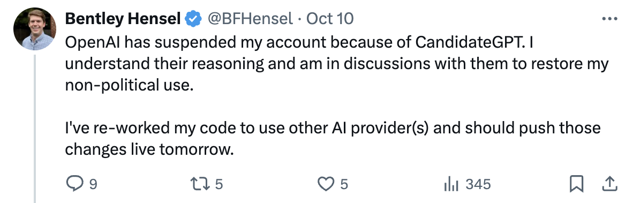Open view analytics bar chart icon

pos(451,184)
